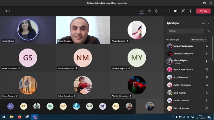The height and width of the screenshot is (120, 214).
Task: Open Firefox from the taskbar
Action: [x=19, y=117]
